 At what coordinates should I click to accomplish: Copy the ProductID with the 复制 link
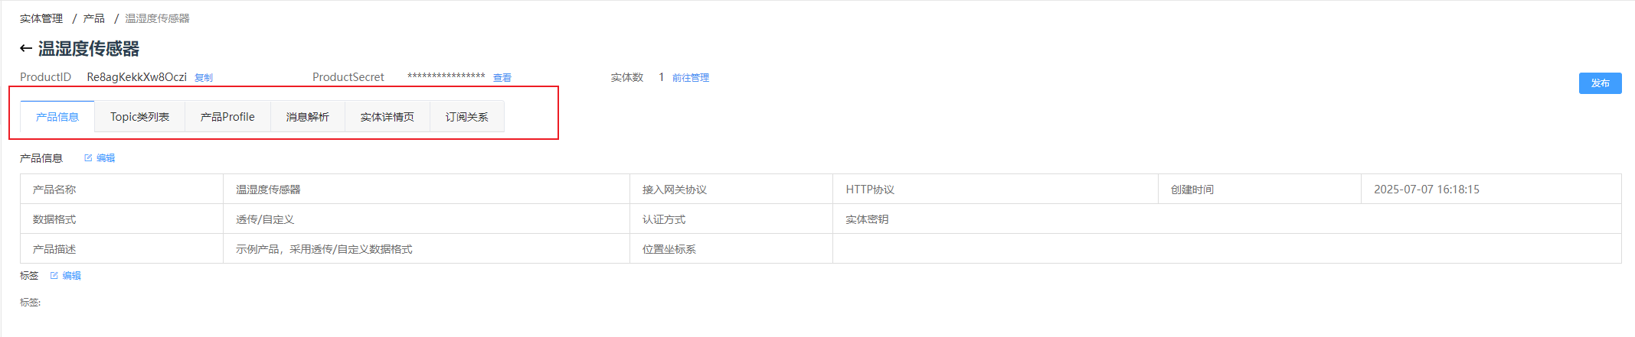click(x=204, y=78)
